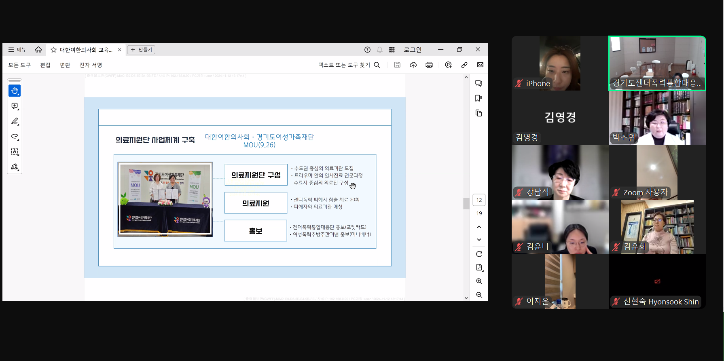Click the muted mic icon beside 김윤희
Viewport: 724px width, 361px height.
click(616, 247)
